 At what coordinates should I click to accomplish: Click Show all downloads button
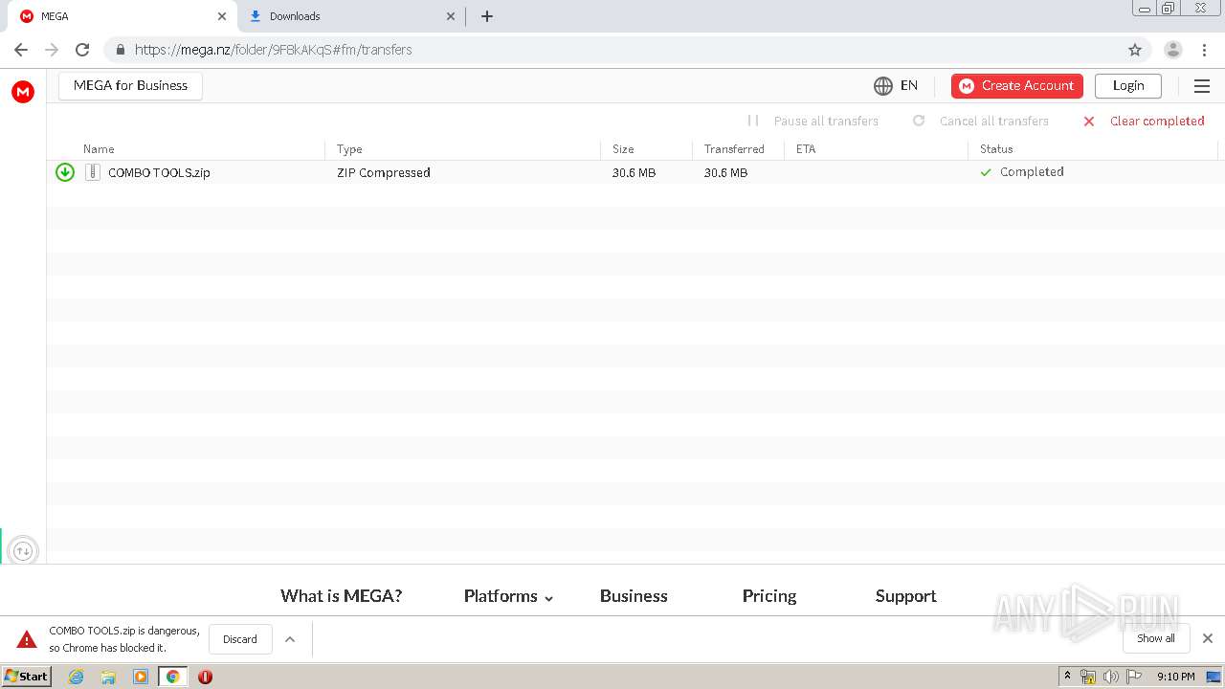coord(1156,638)
